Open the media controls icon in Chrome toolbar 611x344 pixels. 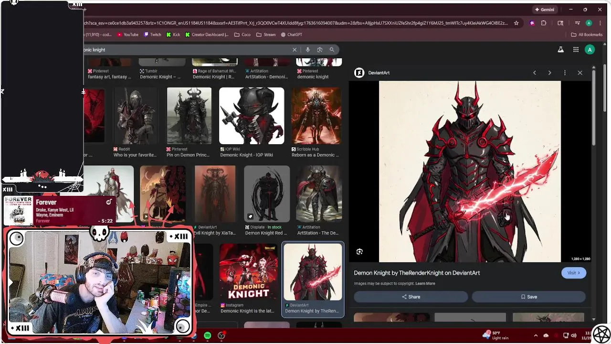coord(577,23)
